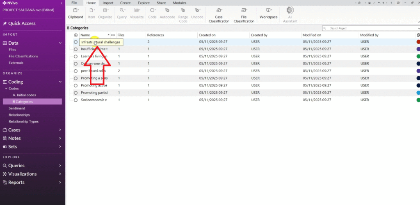Open 'A. Initial codes' folder
Image resolution: width=420 pixels, height=205 pixels.
pos(24,95)
